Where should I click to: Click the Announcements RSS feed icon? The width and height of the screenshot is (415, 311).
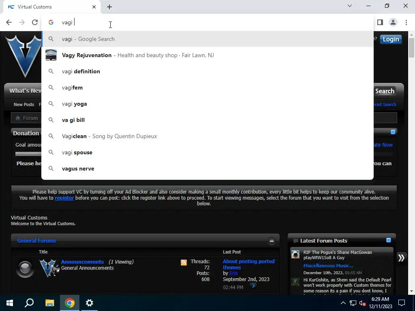(184, 262)
